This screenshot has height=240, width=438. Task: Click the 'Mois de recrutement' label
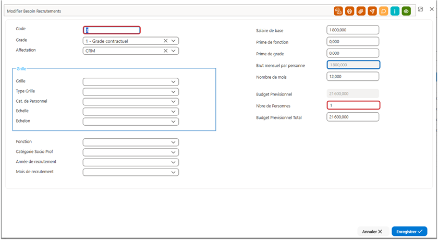click(x=34, y=172)
